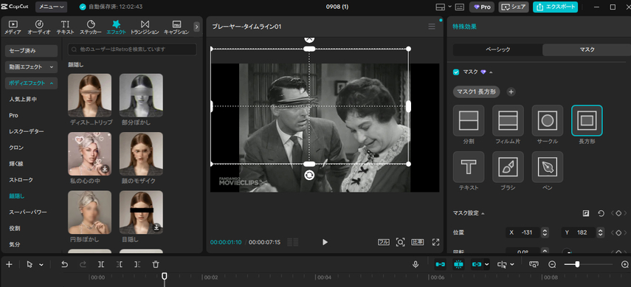This screenshot has width=631, height=287.
Task: Adjust X position stepper arrows
Action: click(x=545, y=232)
